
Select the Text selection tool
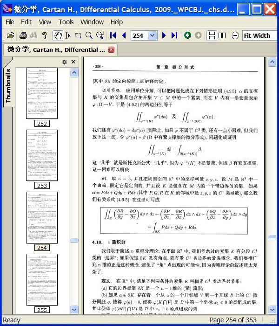(x=68, y=35)
